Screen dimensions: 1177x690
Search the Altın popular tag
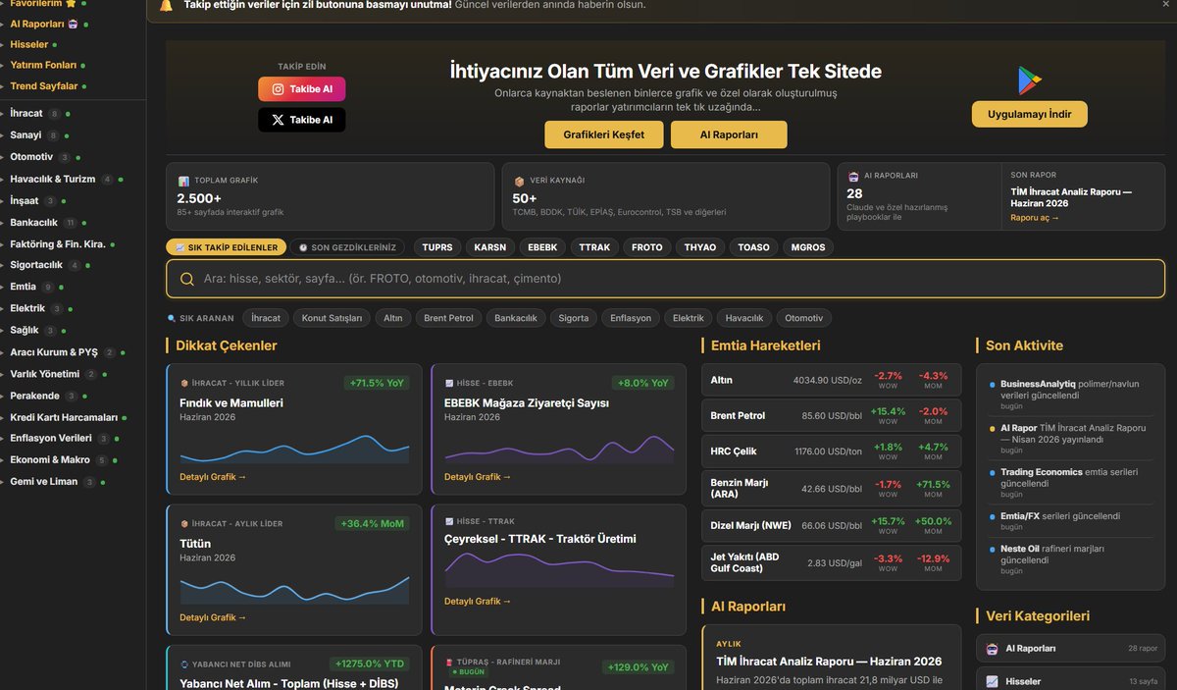392,318
